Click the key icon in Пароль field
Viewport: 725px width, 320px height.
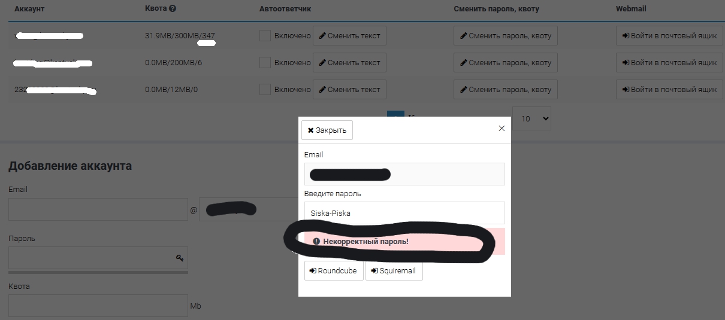179,258
